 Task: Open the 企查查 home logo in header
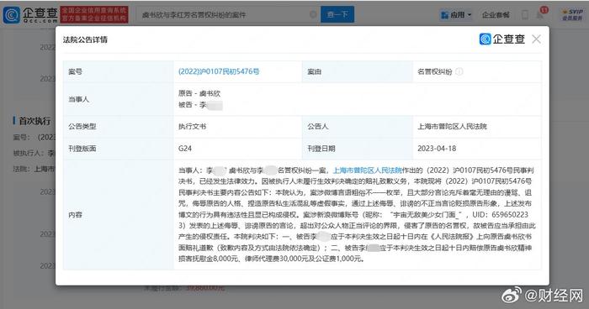pyautogui.click(x=30, y=14)
